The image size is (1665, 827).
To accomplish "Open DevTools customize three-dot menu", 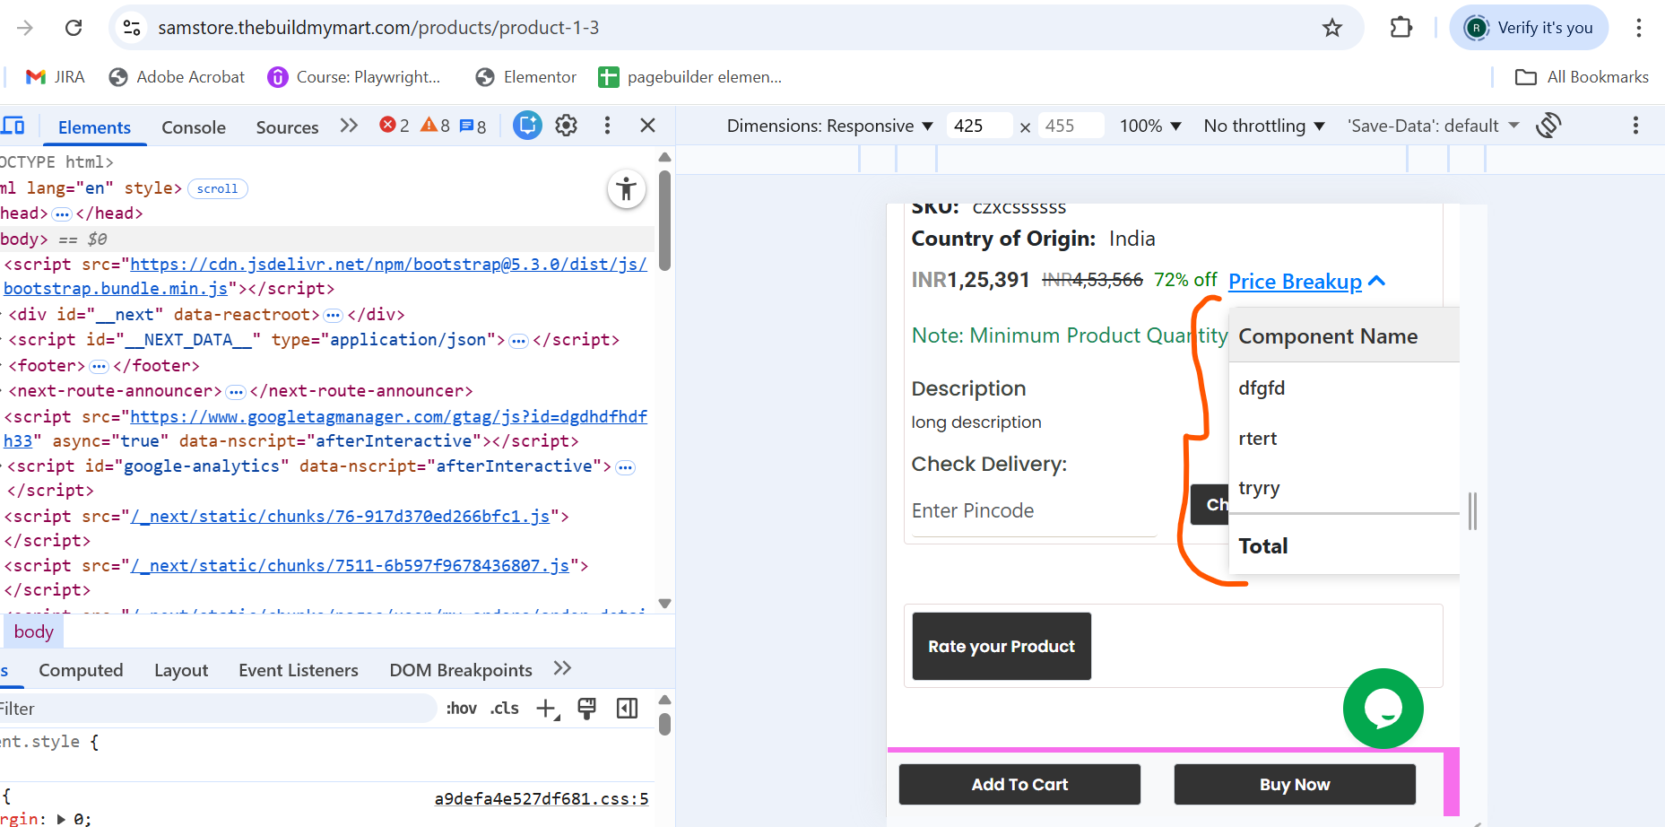I will [x=607, y=126].
